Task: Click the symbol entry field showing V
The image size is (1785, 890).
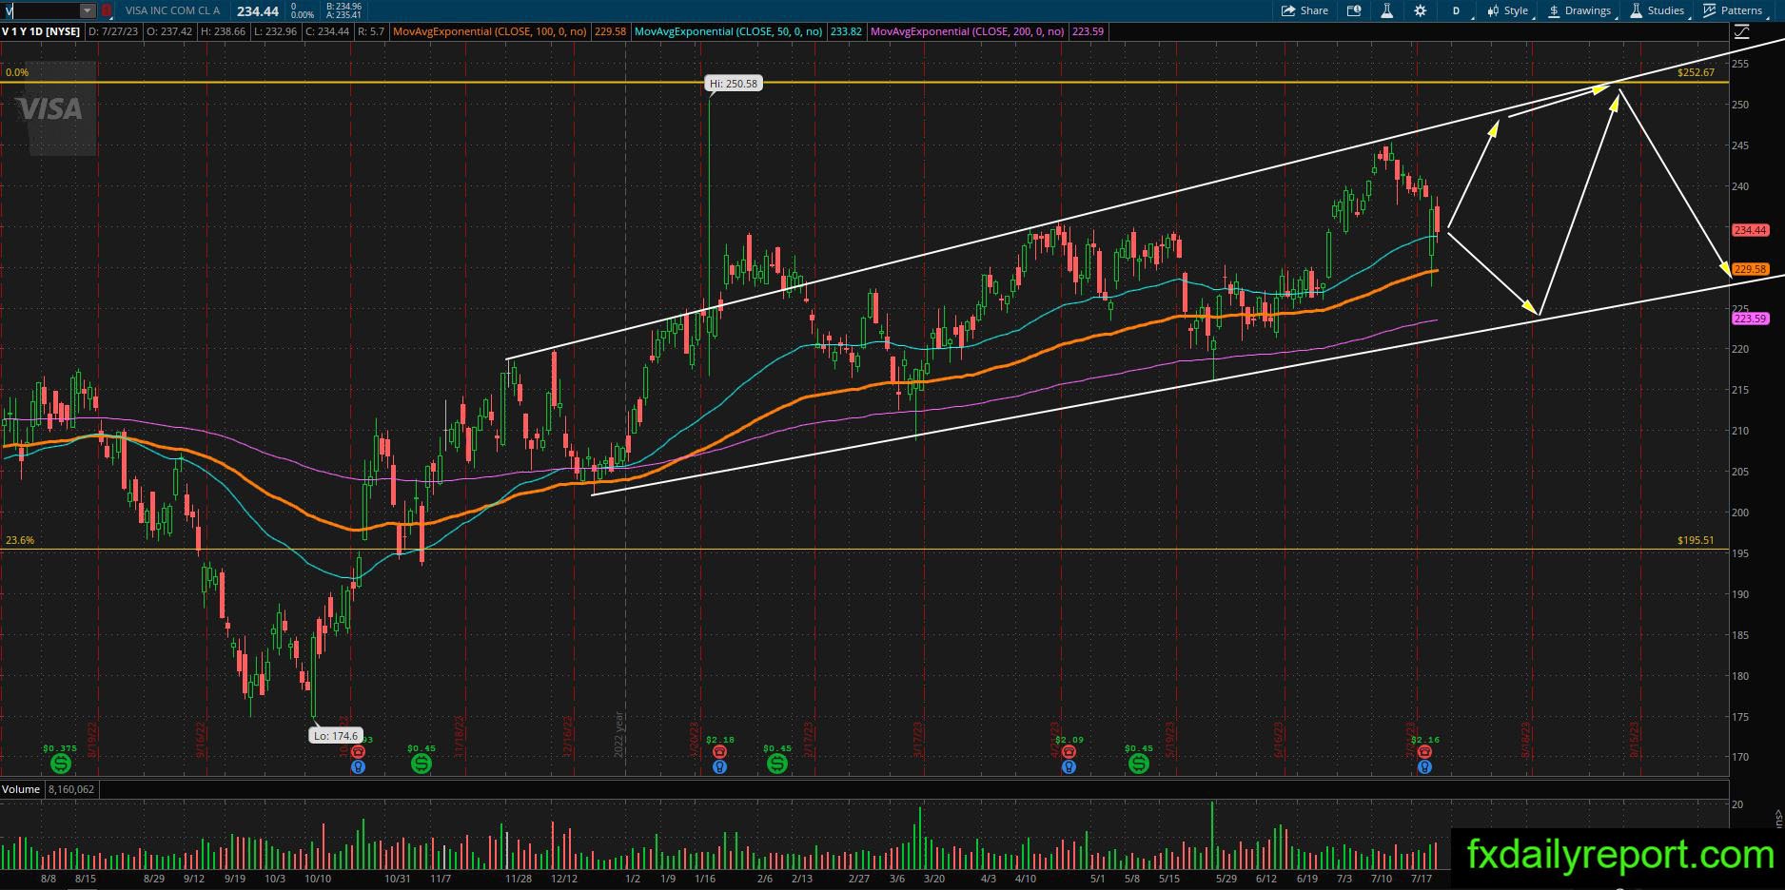Action: tap(41, 10)
